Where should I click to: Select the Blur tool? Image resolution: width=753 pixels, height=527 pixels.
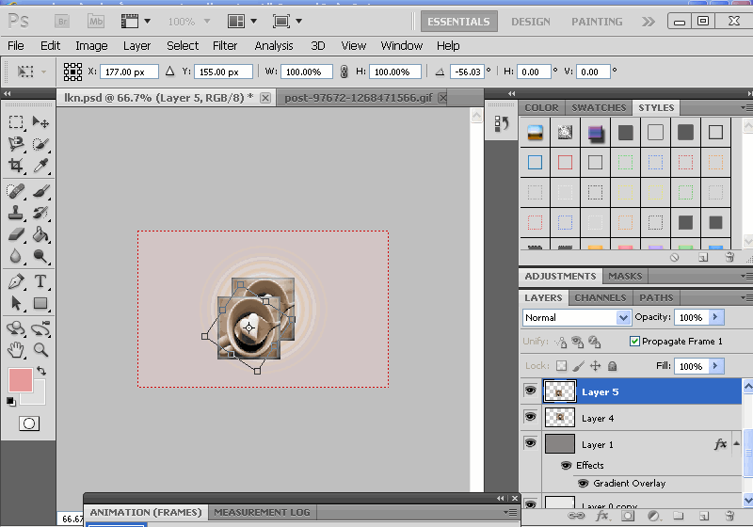click(16, 256)
